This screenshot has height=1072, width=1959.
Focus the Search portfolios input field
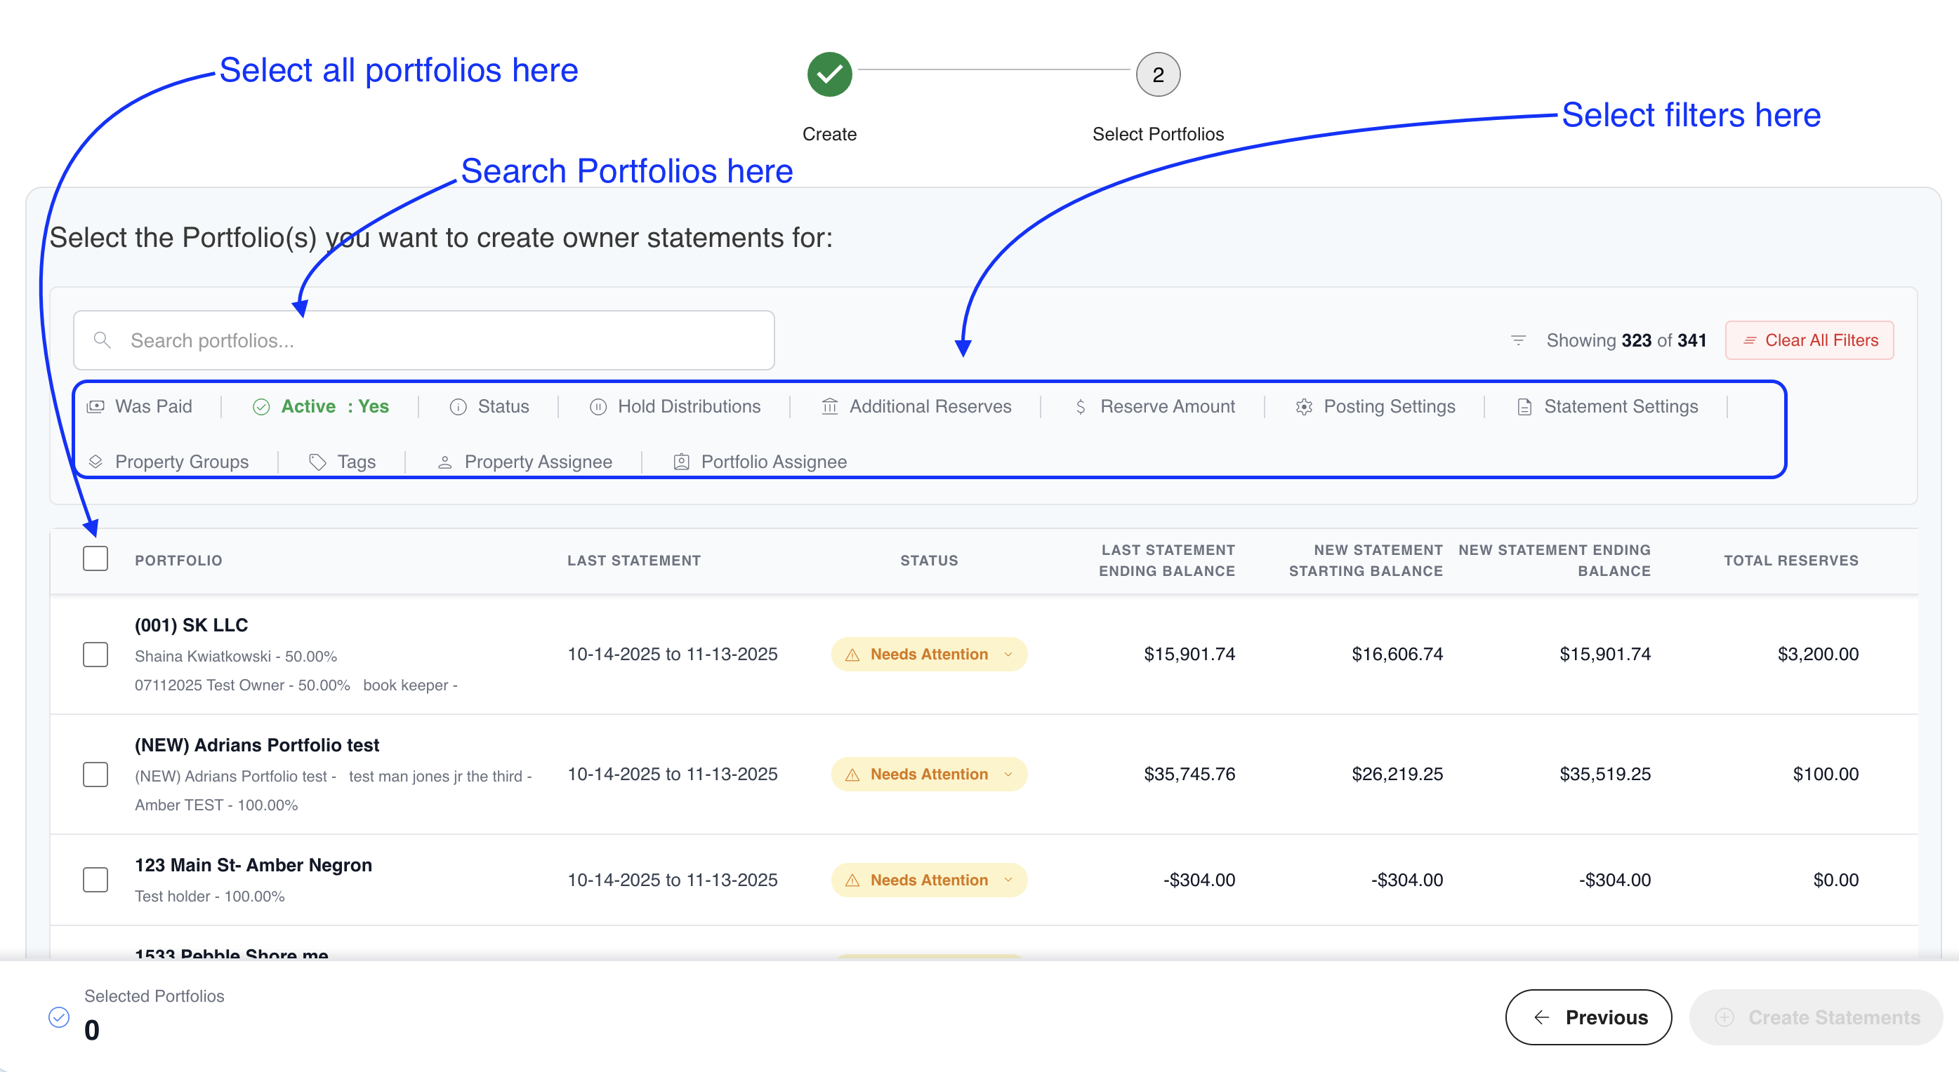(423, 340)
